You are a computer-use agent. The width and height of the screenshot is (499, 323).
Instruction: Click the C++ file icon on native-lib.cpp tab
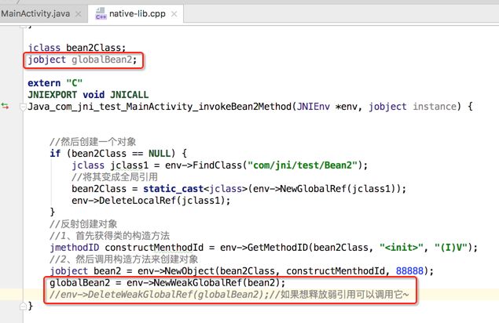(x=101, y=13)
